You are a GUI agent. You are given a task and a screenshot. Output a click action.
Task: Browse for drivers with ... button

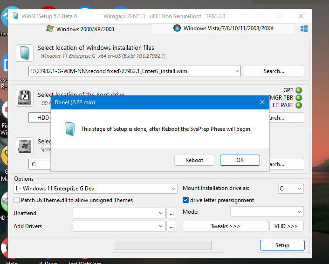tap(171, 226)
